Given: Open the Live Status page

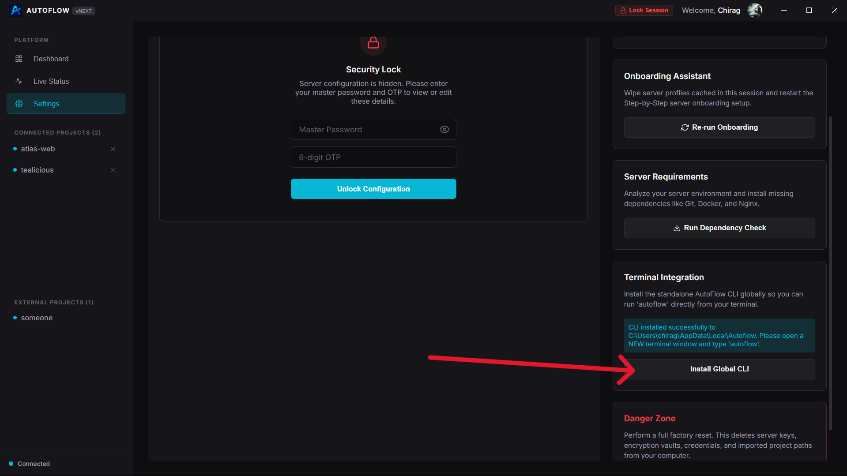Looking at the screenshot, I should click(x=66, y=81).
